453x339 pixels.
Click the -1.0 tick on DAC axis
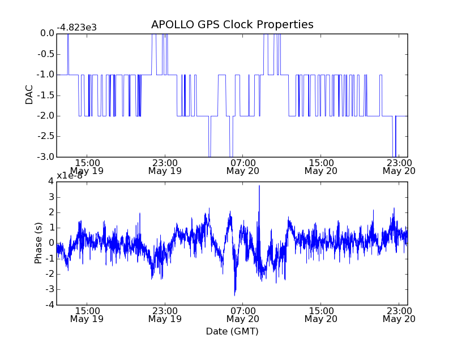point(46,75)
